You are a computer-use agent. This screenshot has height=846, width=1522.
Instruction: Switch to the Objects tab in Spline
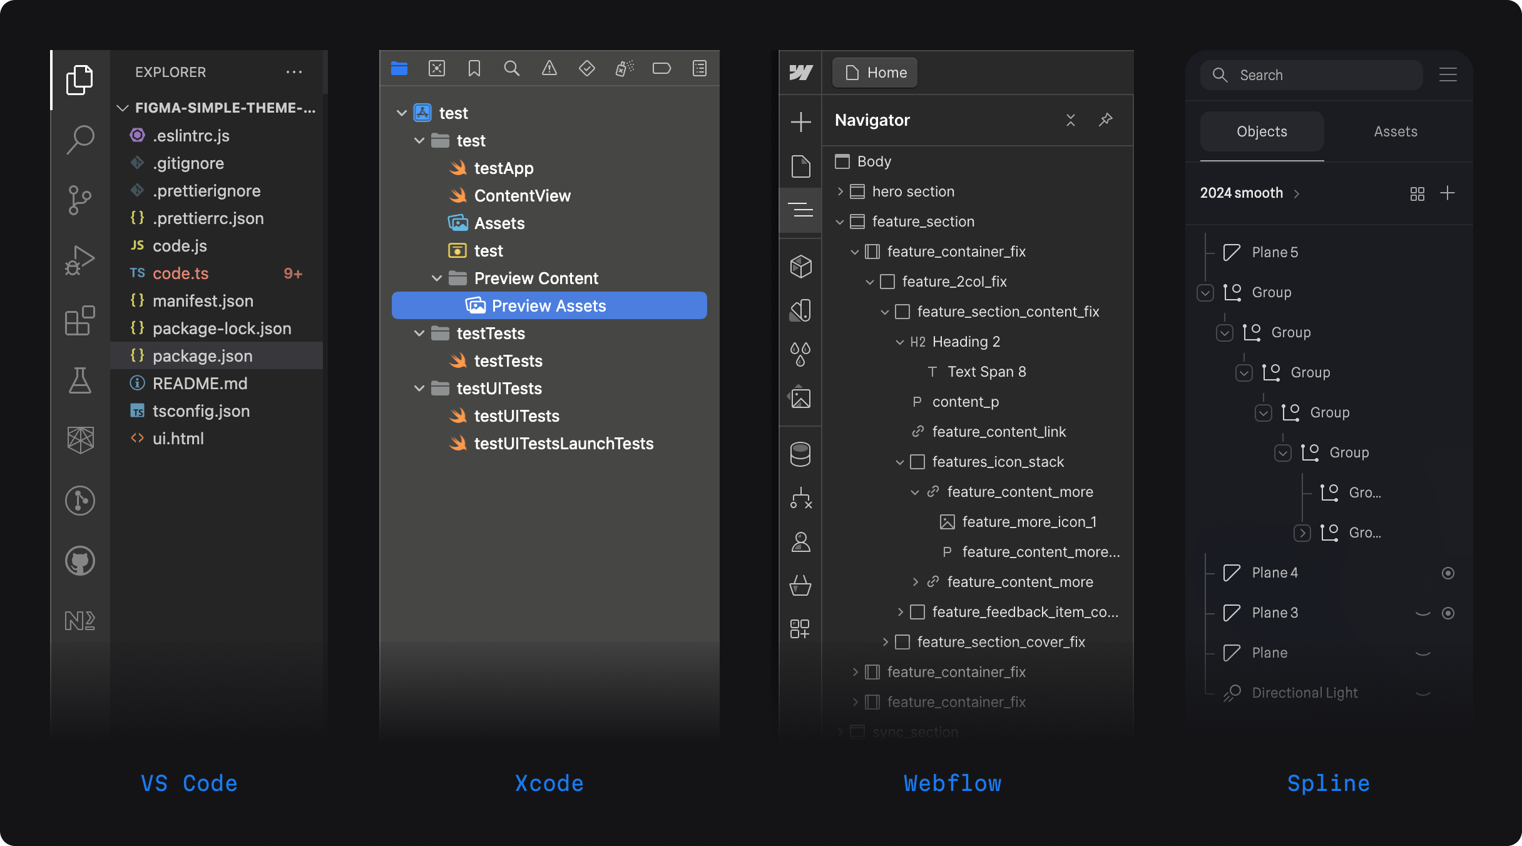tap(1261, 131)
